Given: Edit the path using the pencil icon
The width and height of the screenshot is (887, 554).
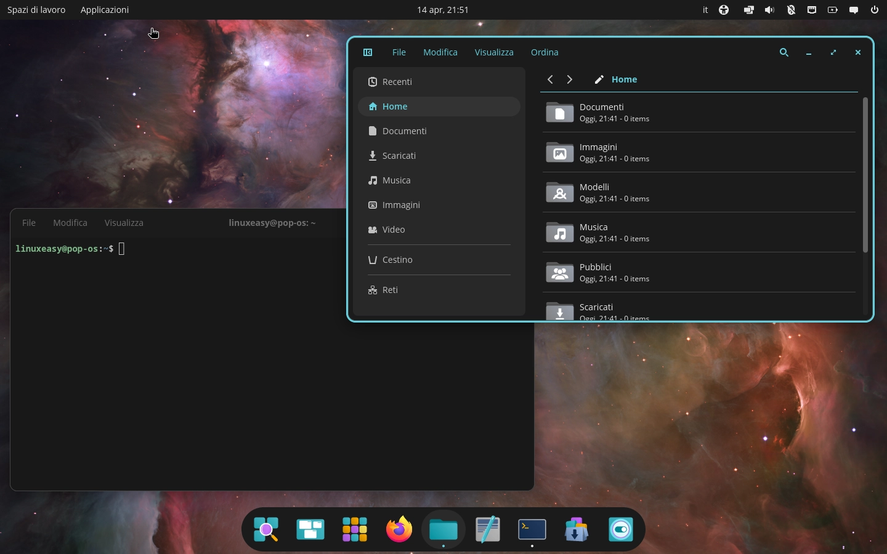Looking at the screenshot, I should click(x=598, y=79).
